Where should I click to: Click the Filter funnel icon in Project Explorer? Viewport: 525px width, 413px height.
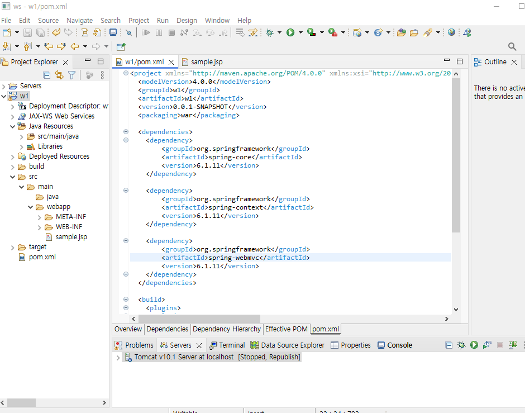71,75
